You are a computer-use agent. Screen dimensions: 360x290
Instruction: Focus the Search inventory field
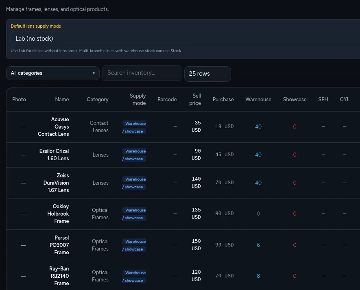coord(142,73)
